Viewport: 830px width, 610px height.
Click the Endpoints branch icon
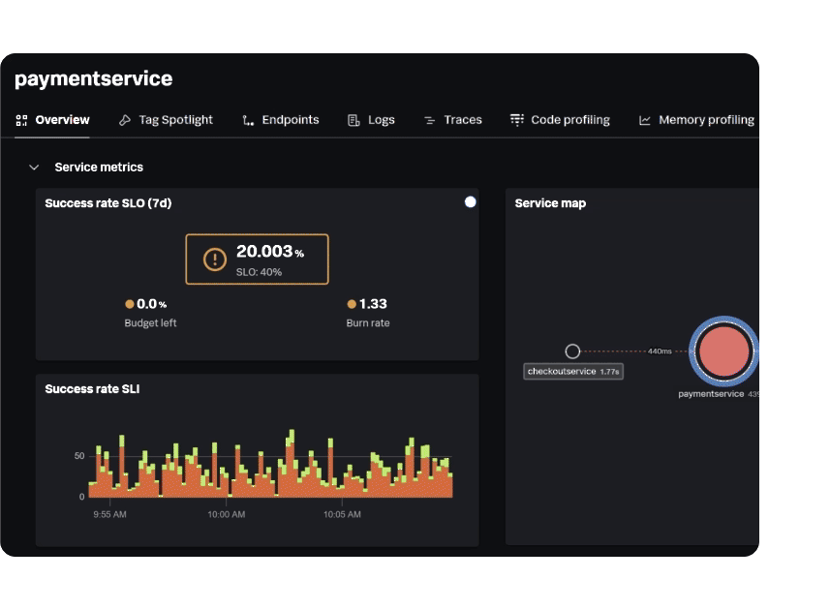(248, 120)
